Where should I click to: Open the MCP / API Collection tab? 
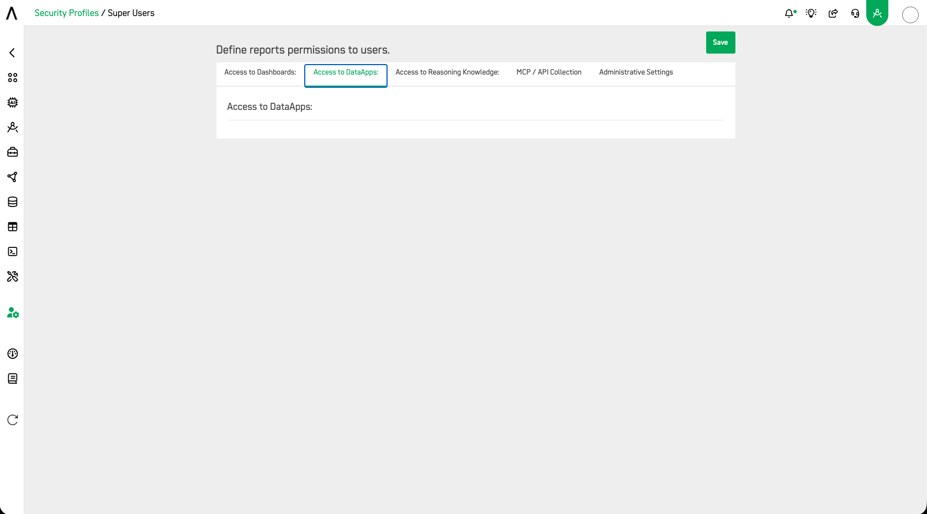549,72
